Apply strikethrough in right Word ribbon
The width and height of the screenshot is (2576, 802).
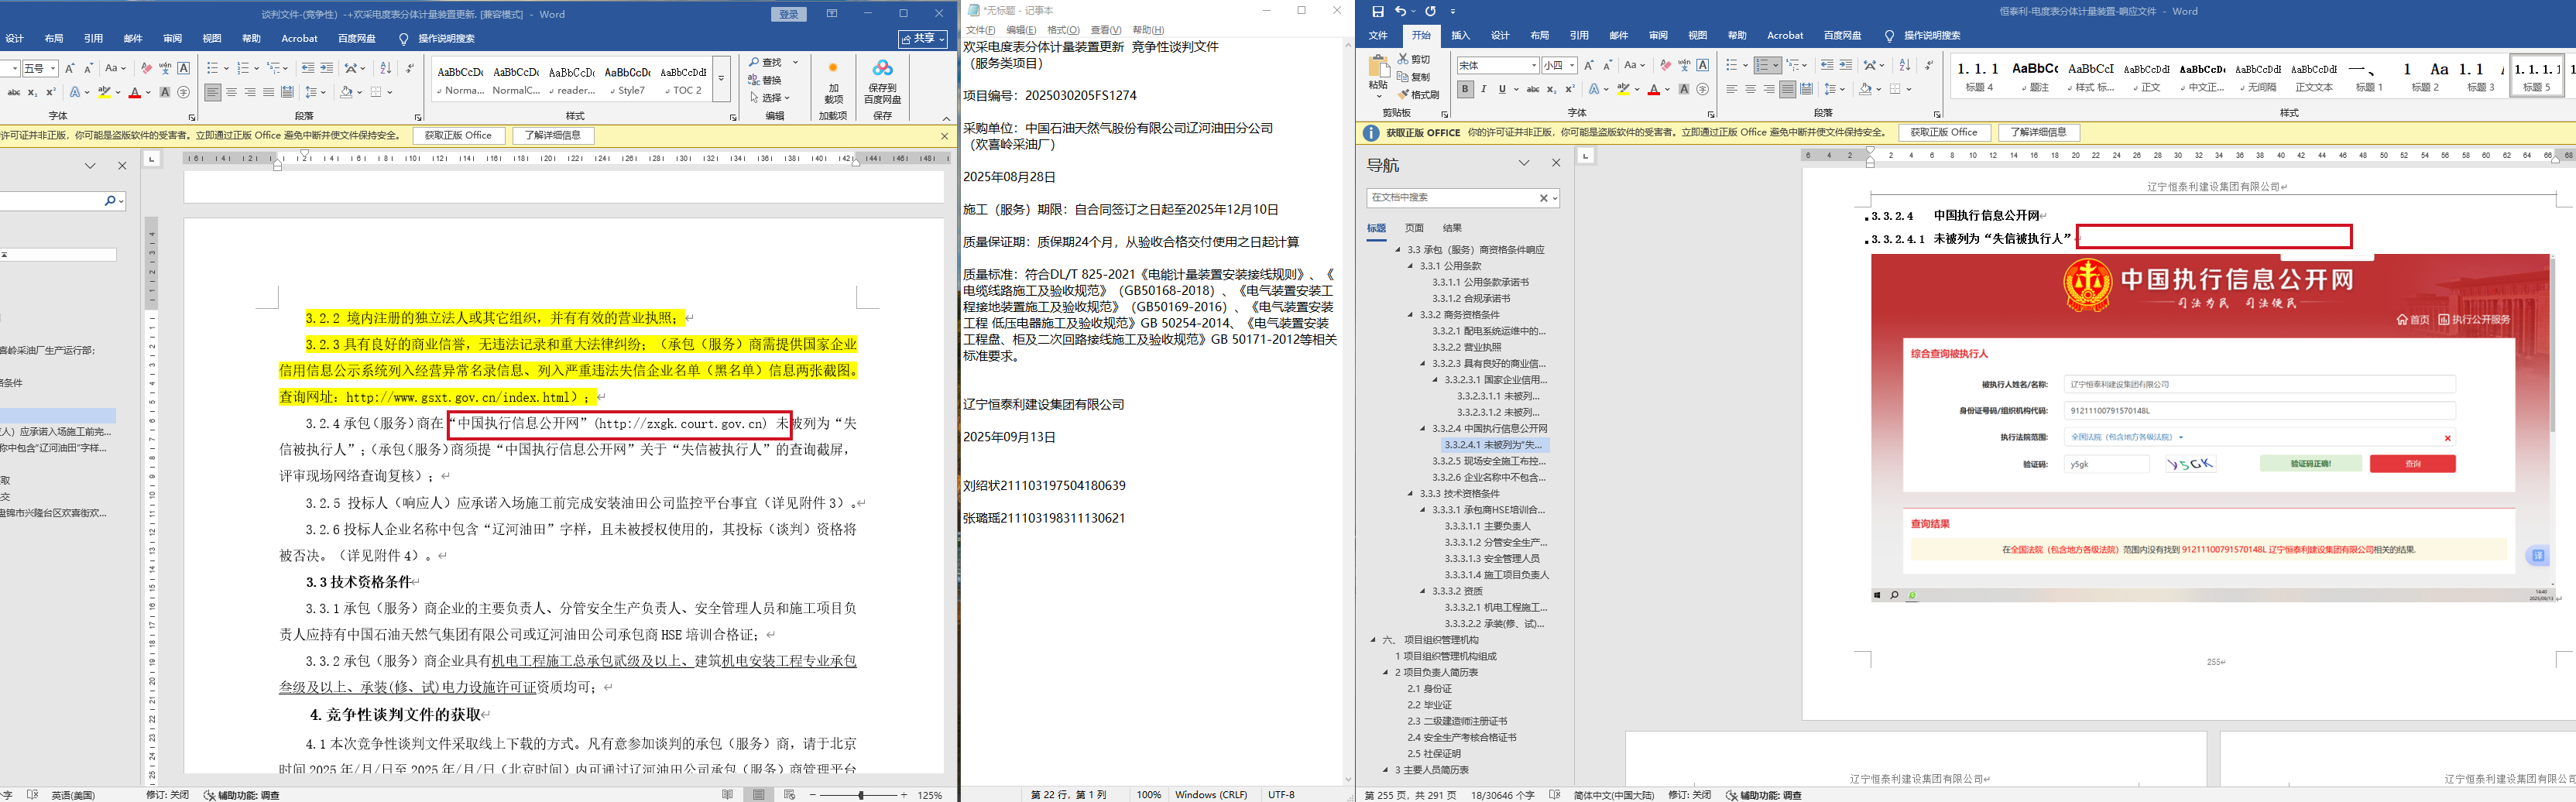click(x=1532, y=89)
